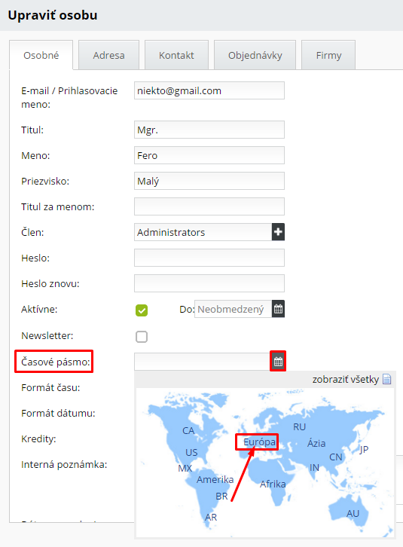Click the plus icon next to Administrators
This screenshot has width=403, height=547.
tap(278, 232)
